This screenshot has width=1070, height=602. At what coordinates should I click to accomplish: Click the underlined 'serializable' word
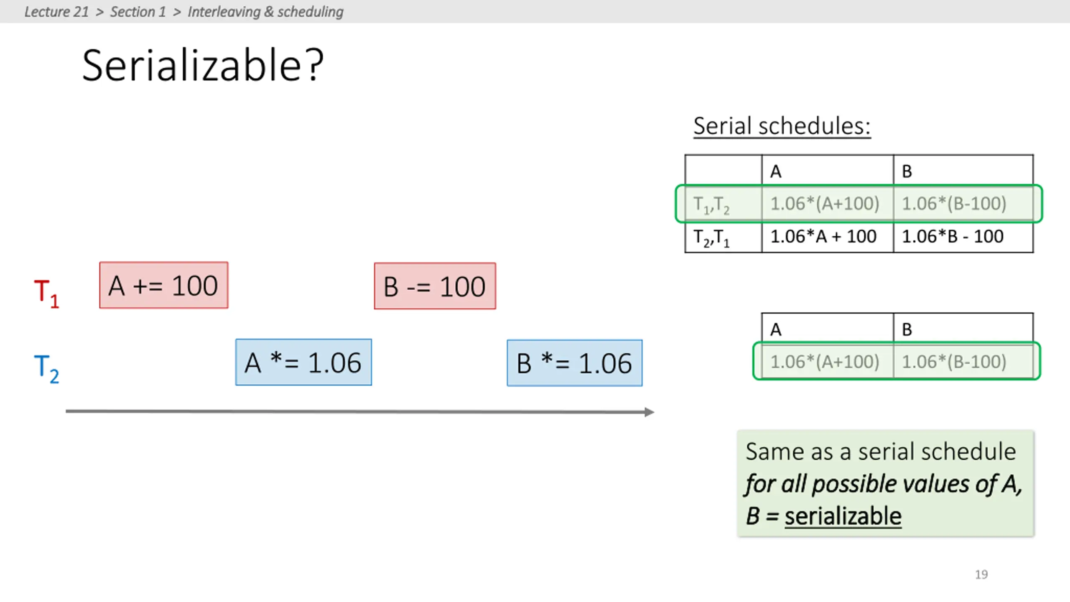843,516
